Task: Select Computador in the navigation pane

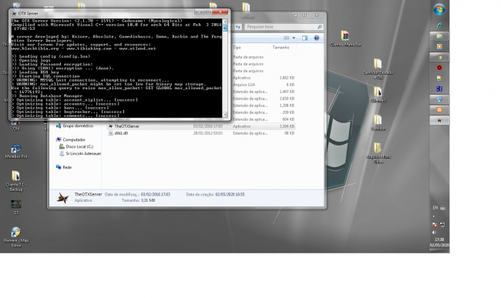Action: pos(74,139)
